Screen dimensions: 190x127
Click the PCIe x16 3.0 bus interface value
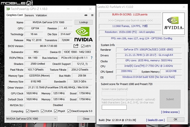pos(74,58)
